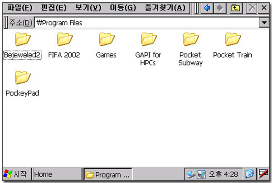Screen dimensions: 272x183
Task: Open the input panel pen icon
Action: pos(263,174)
